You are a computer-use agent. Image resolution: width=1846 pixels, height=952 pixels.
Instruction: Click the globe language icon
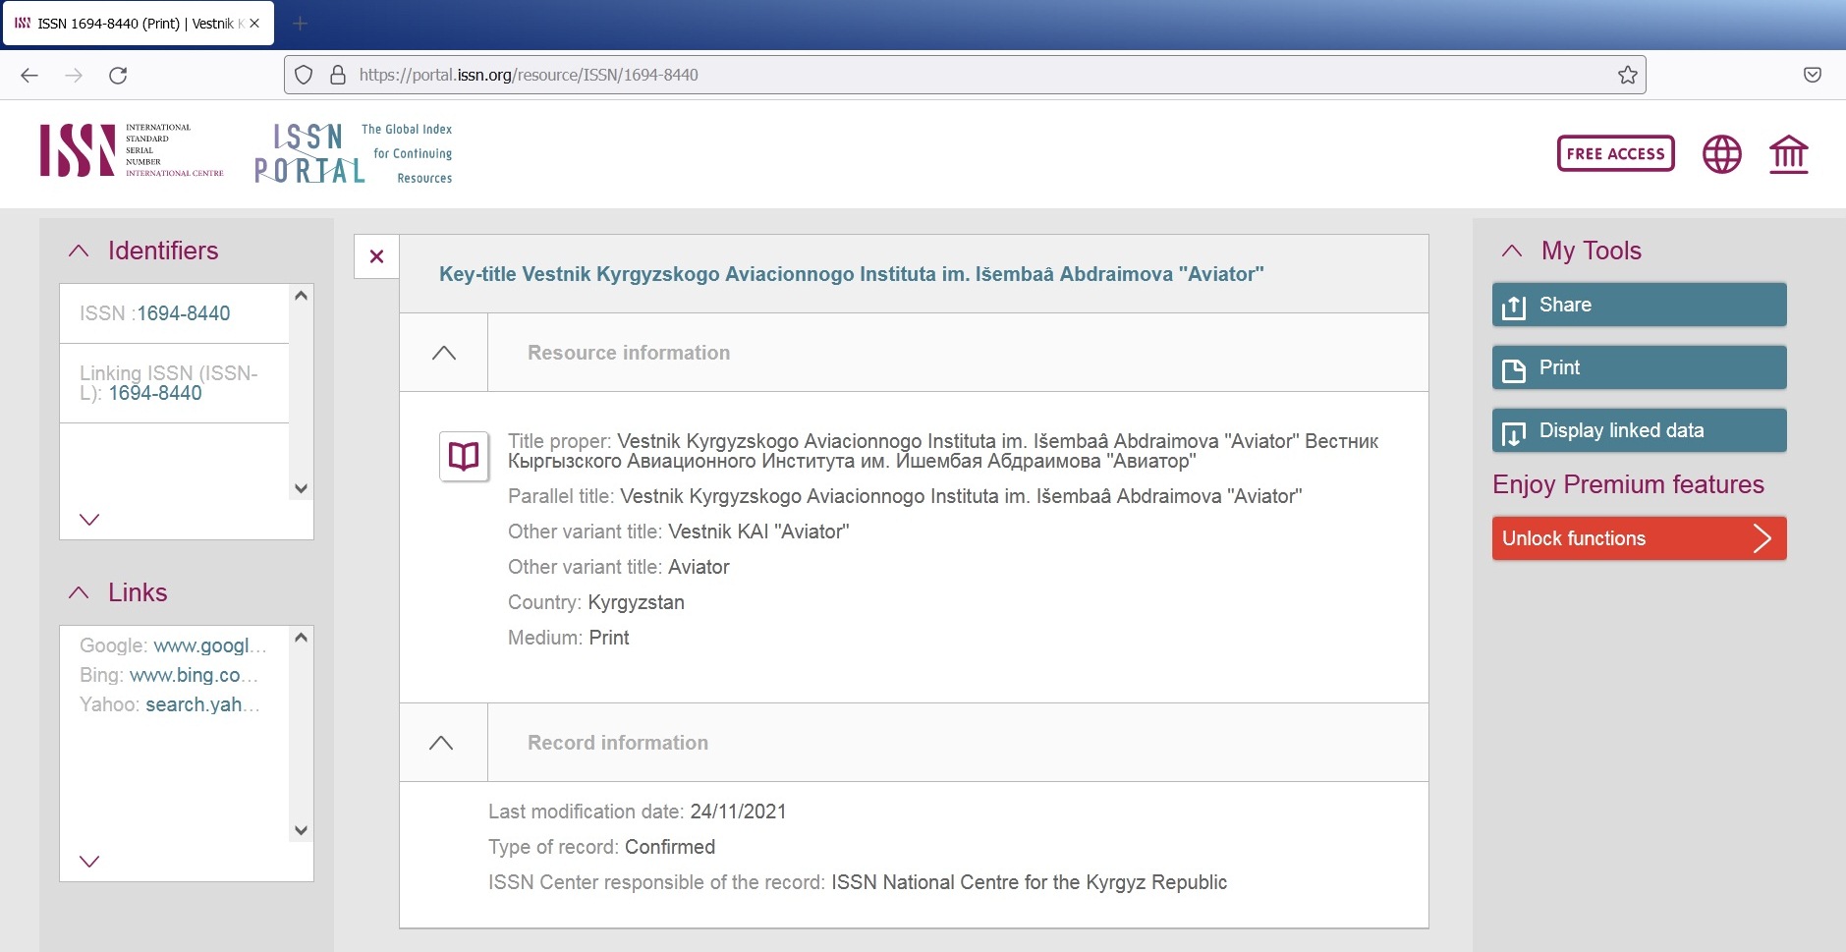tap(1721, 154)
